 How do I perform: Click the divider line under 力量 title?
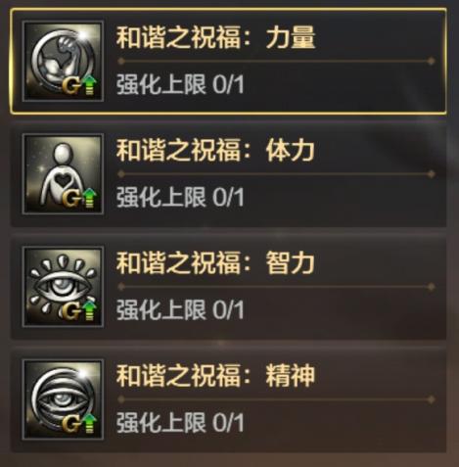point(276,61)
